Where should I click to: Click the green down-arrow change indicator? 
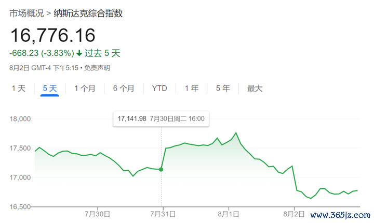point(79,53)
